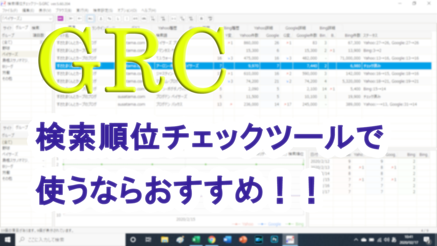Open the OneDrive tray icon
The width and height of the screenshot is (437, 246).
tap(364, 240)
